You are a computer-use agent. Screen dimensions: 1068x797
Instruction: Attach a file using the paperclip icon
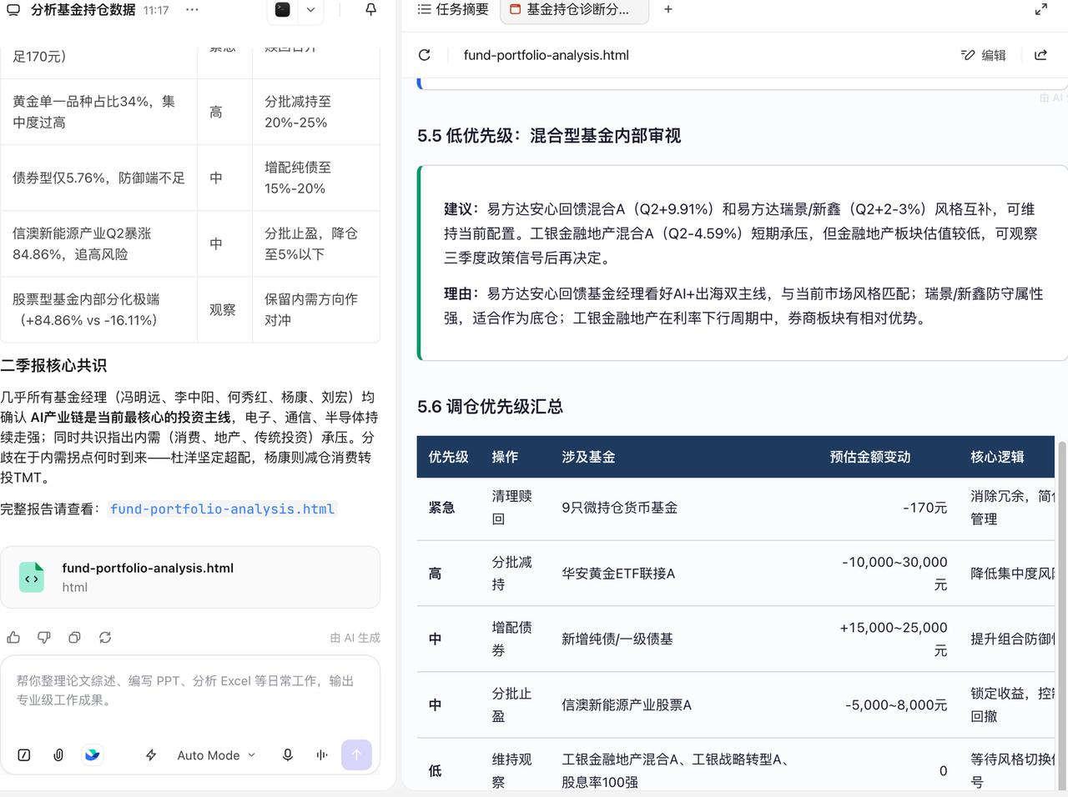58,755
